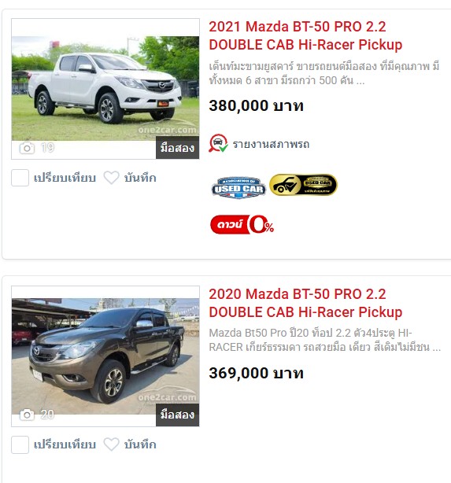Click the รายงานสภาพรถ condition report link

point(271,144)
